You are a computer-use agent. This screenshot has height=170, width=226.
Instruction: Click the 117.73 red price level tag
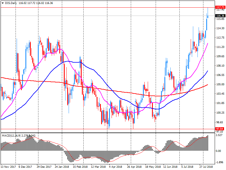coord(220,7)
